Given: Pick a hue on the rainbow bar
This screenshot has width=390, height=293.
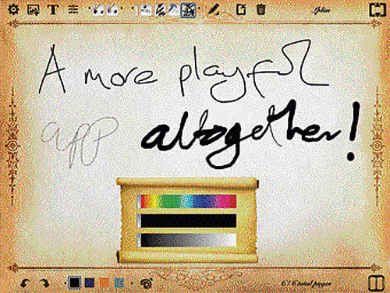Looking at the screenshot, I should [189, 201].
